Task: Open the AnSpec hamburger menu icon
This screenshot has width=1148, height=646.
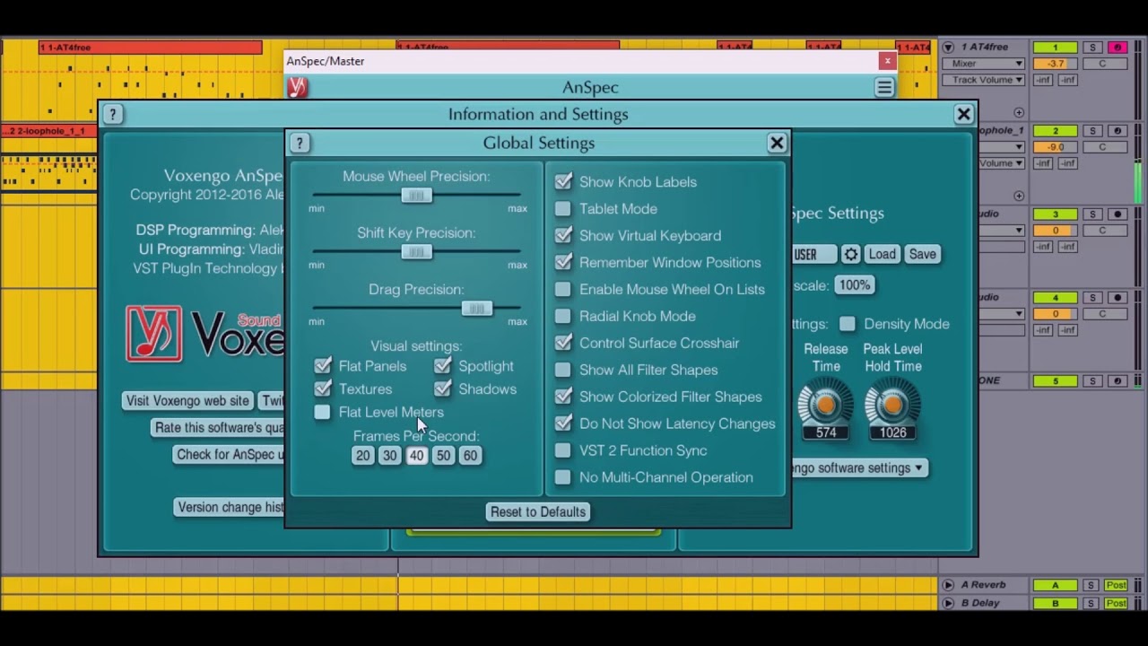Action: 884,87
